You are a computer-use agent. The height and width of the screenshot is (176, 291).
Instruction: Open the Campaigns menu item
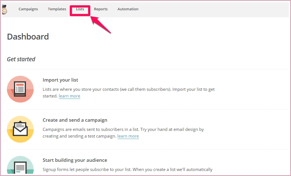(x=28, y=9)
